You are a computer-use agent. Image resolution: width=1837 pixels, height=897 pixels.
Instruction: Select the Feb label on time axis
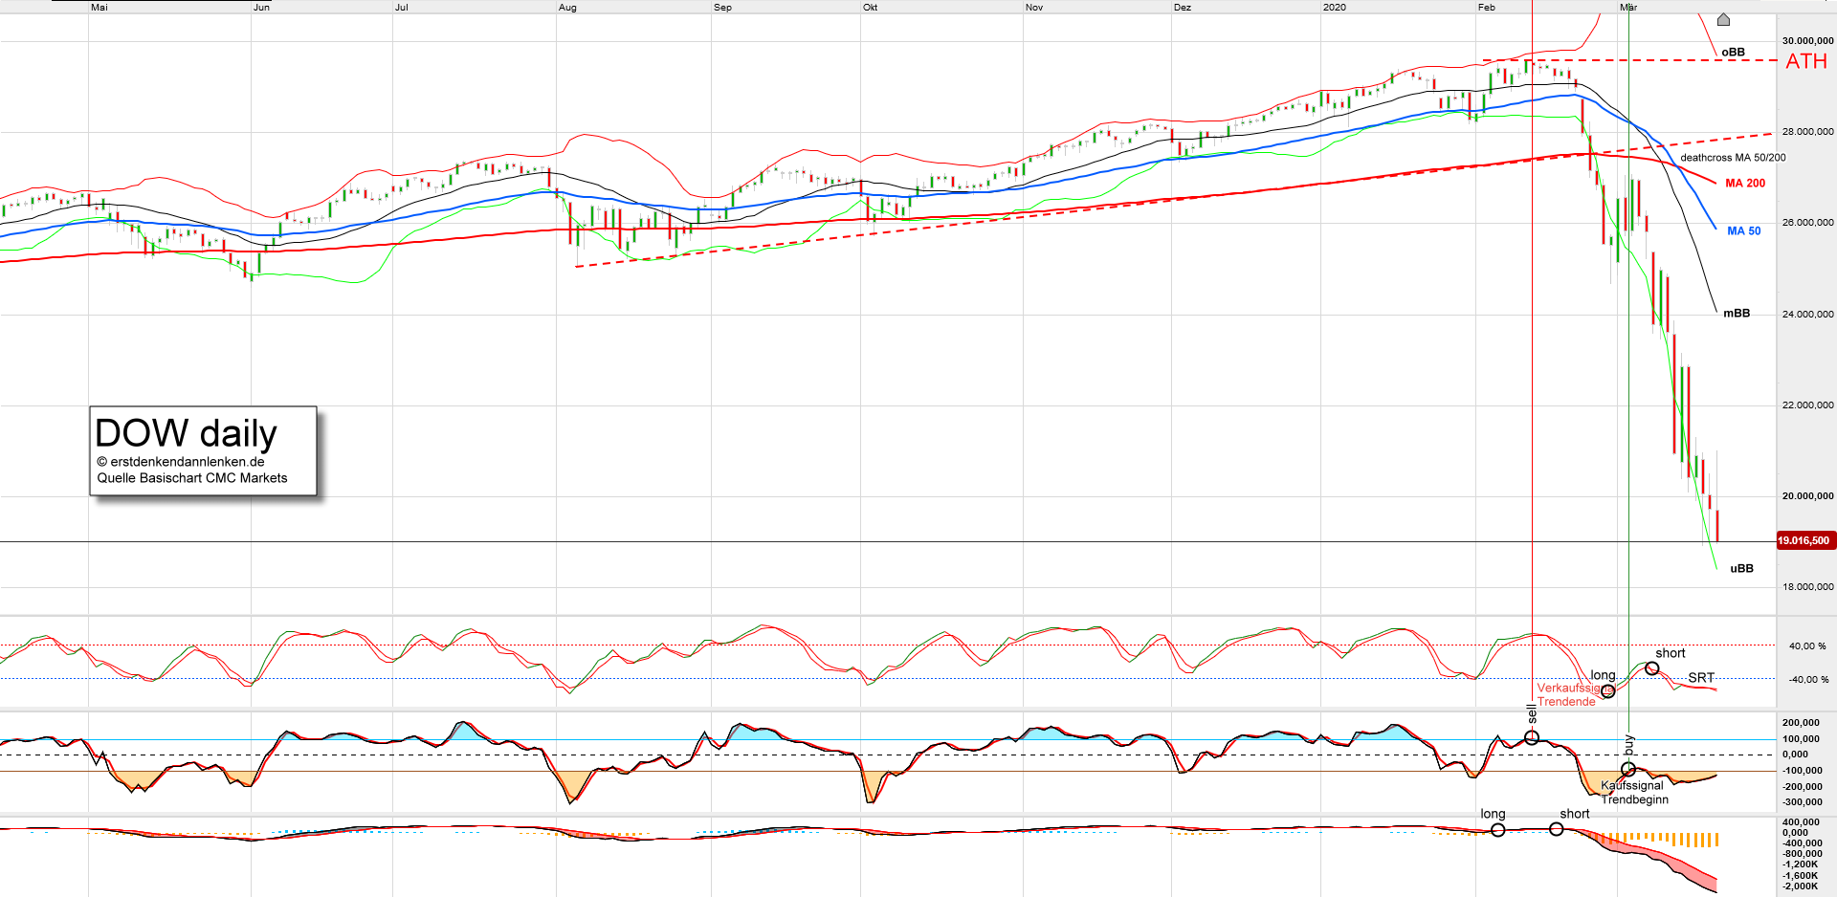coord(1486,8)
